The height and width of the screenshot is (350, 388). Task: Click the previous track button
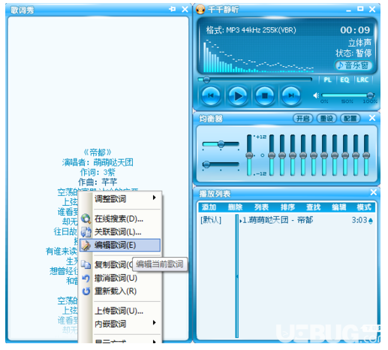pyautogui.click(x=211, y=95)
